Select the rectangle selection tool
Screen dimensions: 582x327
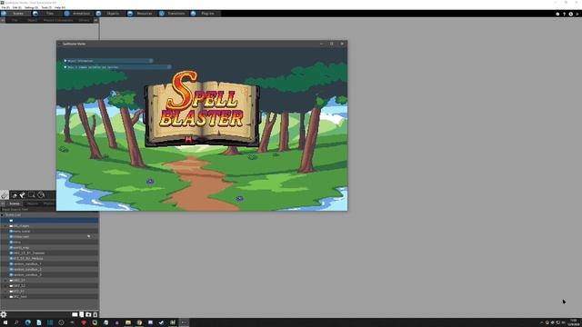(x=32, y=195)
